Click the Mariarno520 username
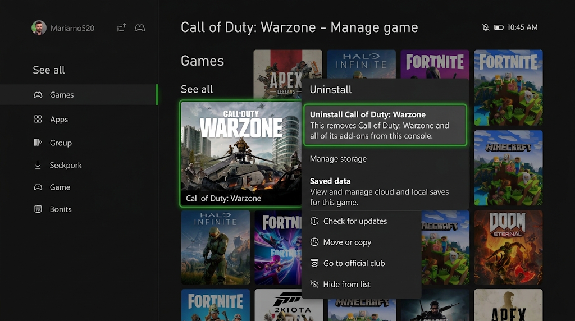The image size is (575, 321). [x=72, y=28]
